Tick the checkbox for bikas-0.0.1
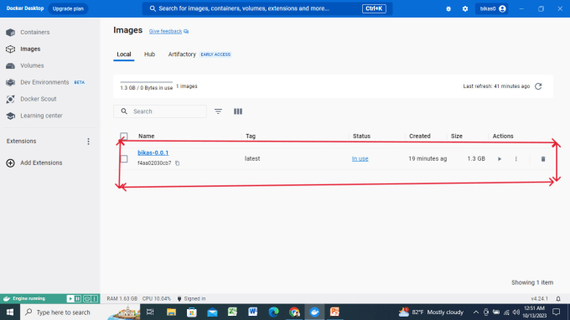The height and width of the screenshot is (320, 570). [123, 158]
